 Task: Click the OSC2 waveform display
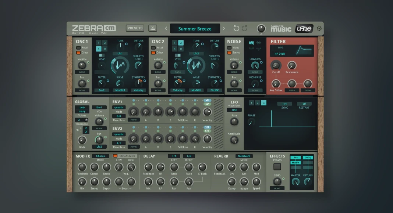coord(196,65)
